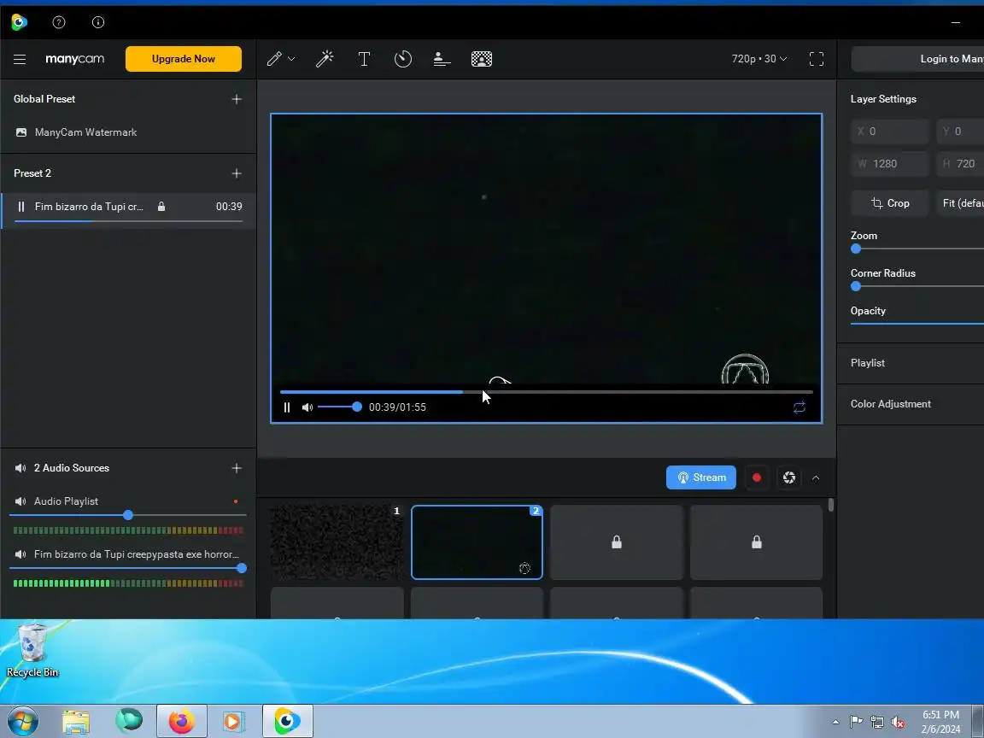984x738 pixels.
Task: Toggle video loop repeat
Action: point(799,407)
